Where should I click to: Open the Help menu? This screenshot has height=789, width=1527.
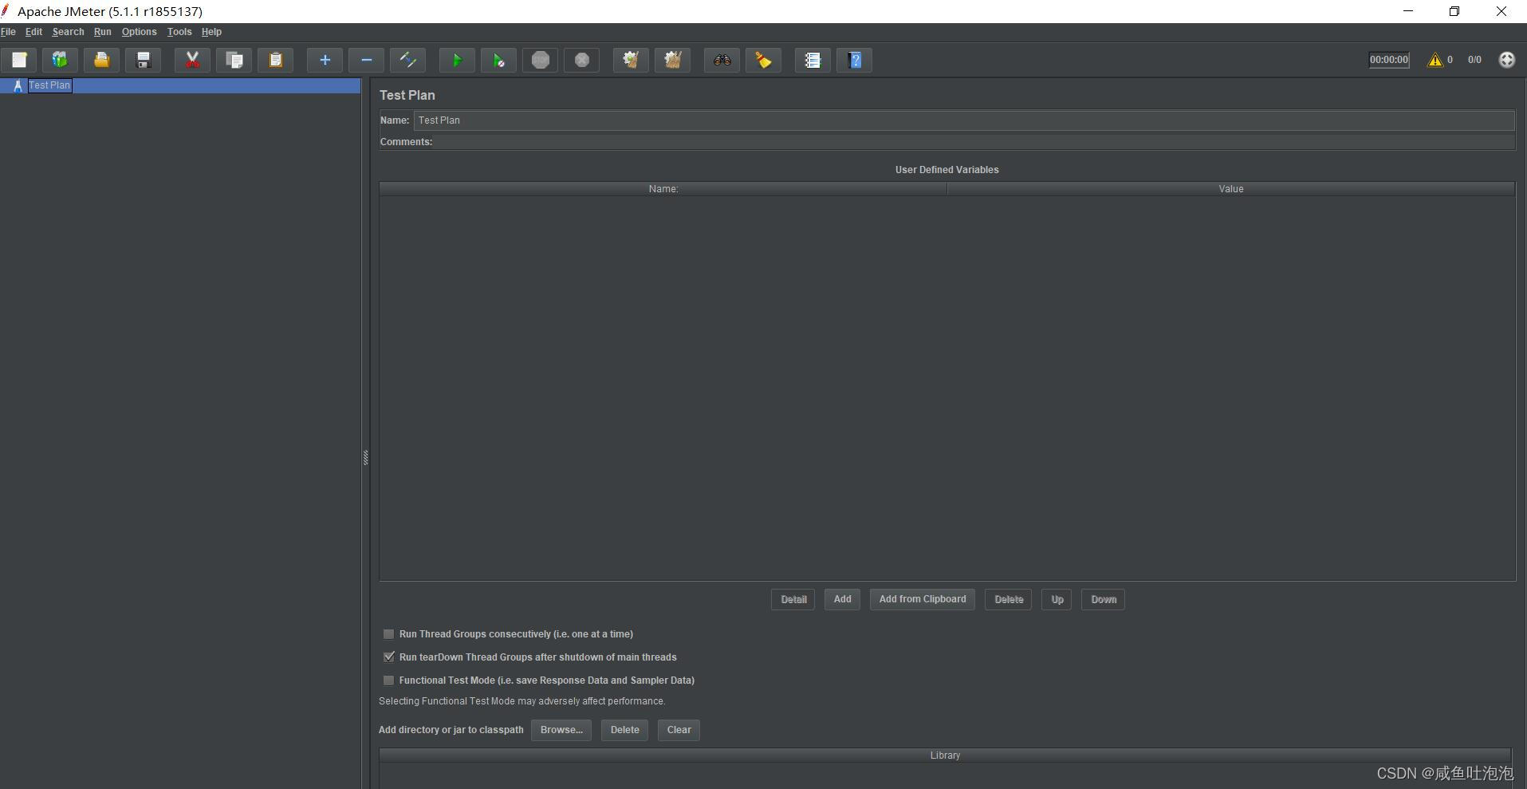point(211,32)
